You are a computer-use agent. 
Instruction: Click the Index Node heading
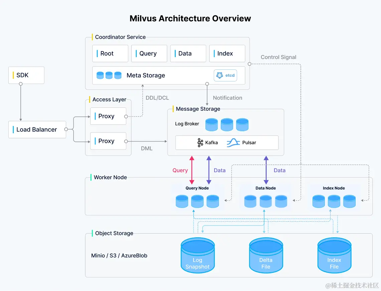tap(334, 188)
